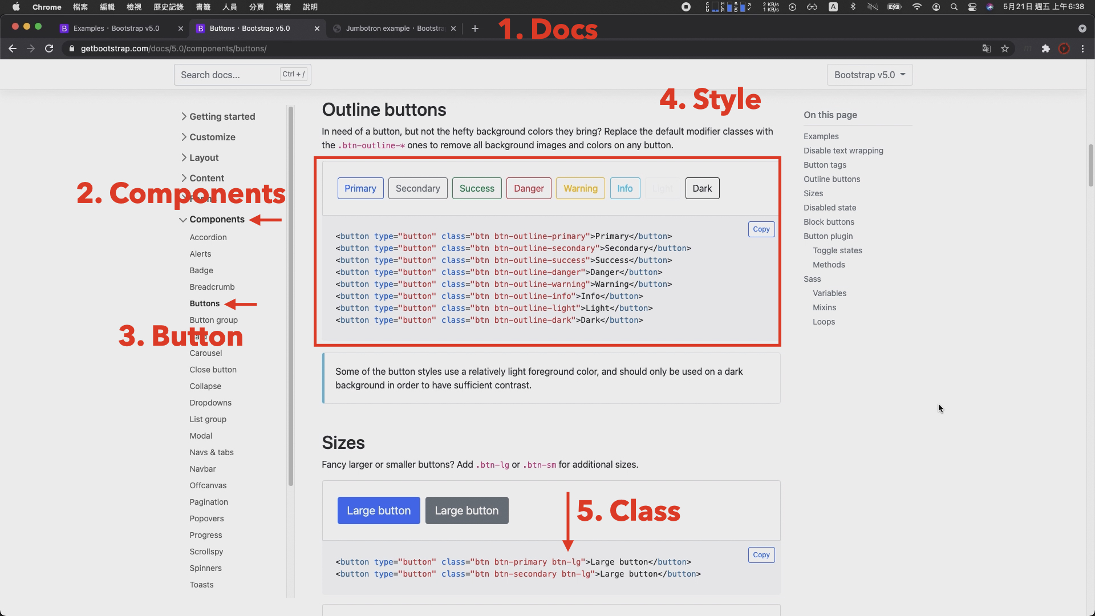This screenshot has height=616, width=1095.
Task: Click the Apple menu icon
Action: (x=16, y=7)
